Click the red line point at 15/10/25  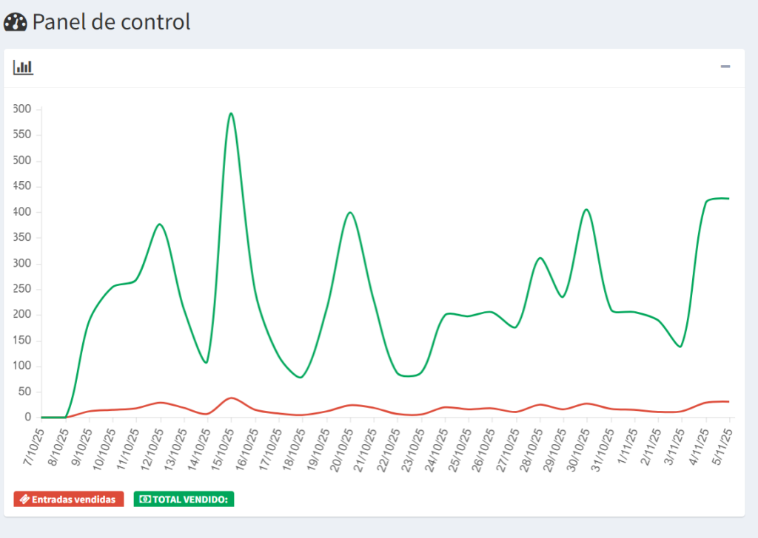click(x=231, y=398)
